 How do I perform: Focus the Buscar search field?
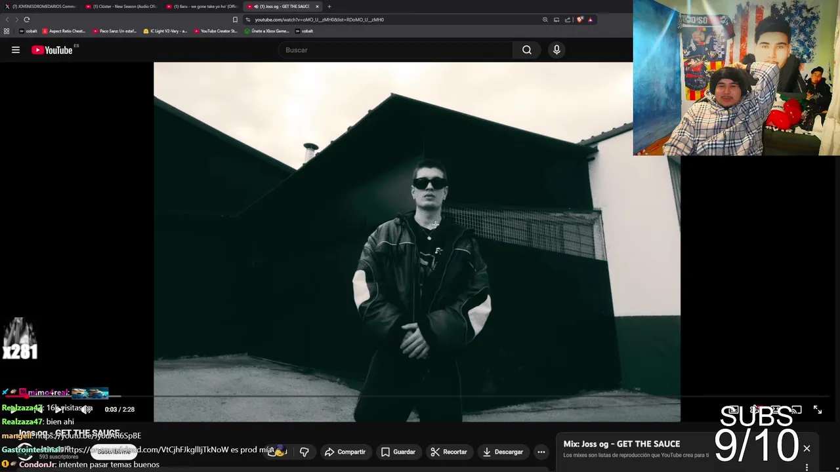coord(396,50)
